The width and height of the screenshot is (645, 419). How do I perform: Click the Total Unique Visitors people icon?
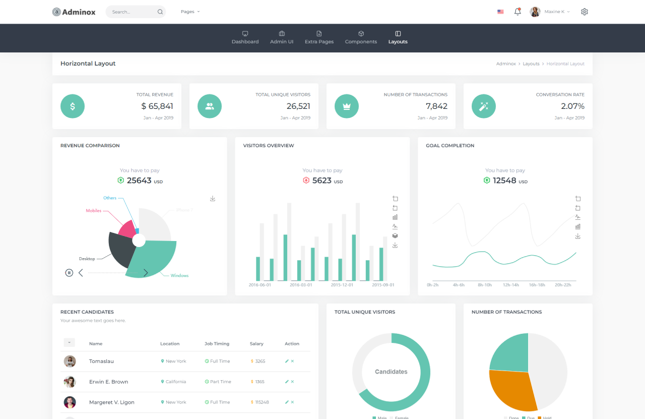click(210, 106)
